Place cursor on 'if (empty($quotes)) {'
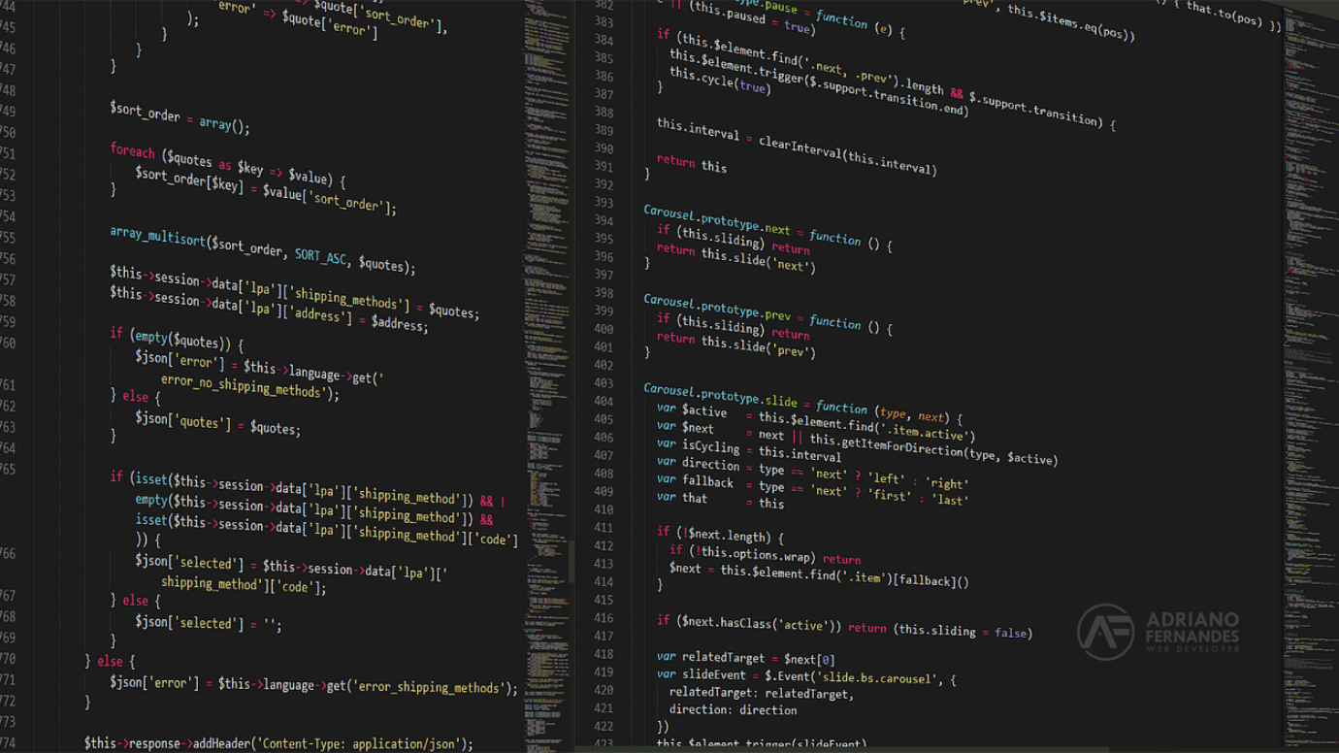This screenshot has width=1339, height=753. click(177, 339)
